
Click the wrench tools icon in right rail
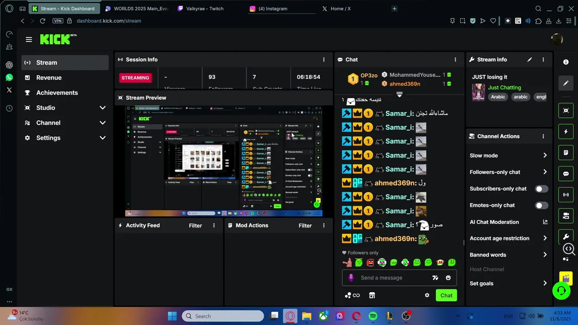tap(566, 237)
